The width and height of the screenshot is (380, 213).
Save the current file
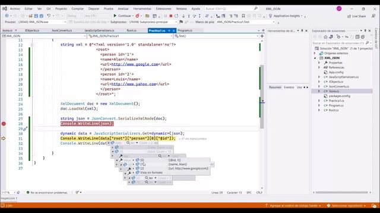point(36,16)
